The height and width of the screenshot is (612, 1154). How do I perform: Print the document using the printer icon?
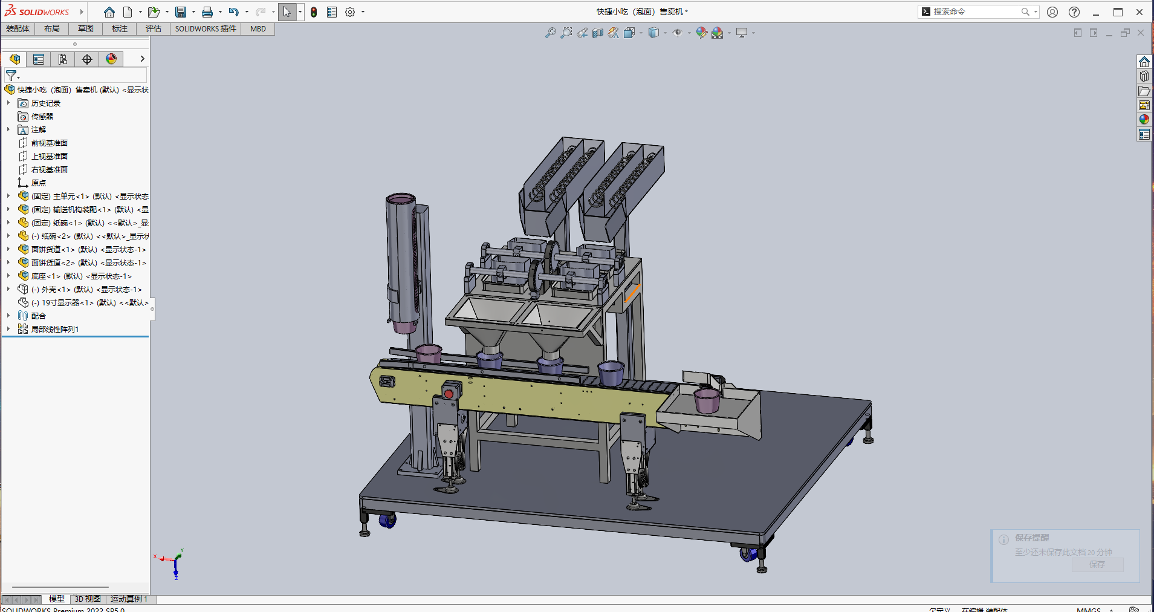pyautogui.click(x=207, y=12)
